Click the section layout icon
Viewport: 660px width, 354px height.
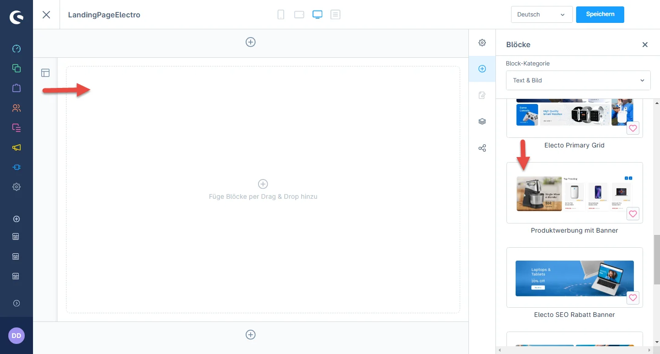45,73
